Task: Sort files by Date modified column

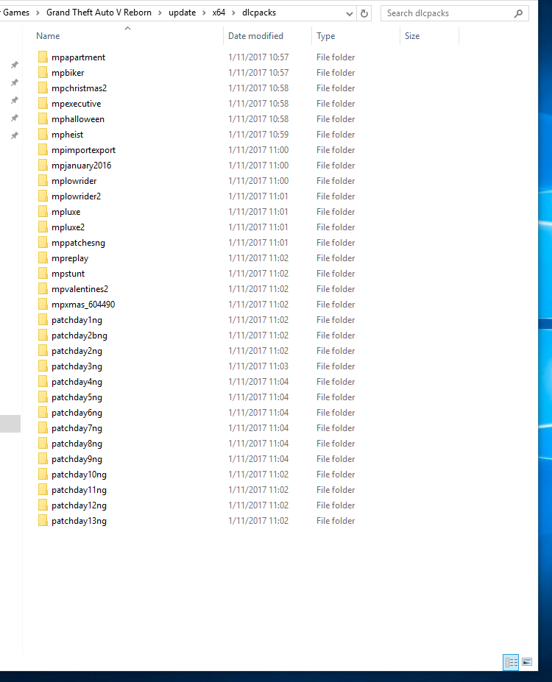Action: click(255, 36)
